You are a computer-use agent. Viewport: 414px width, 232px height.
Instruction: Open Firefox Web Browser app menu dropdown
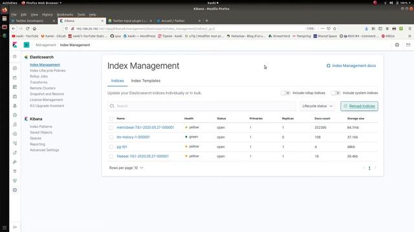pos(41,3)
